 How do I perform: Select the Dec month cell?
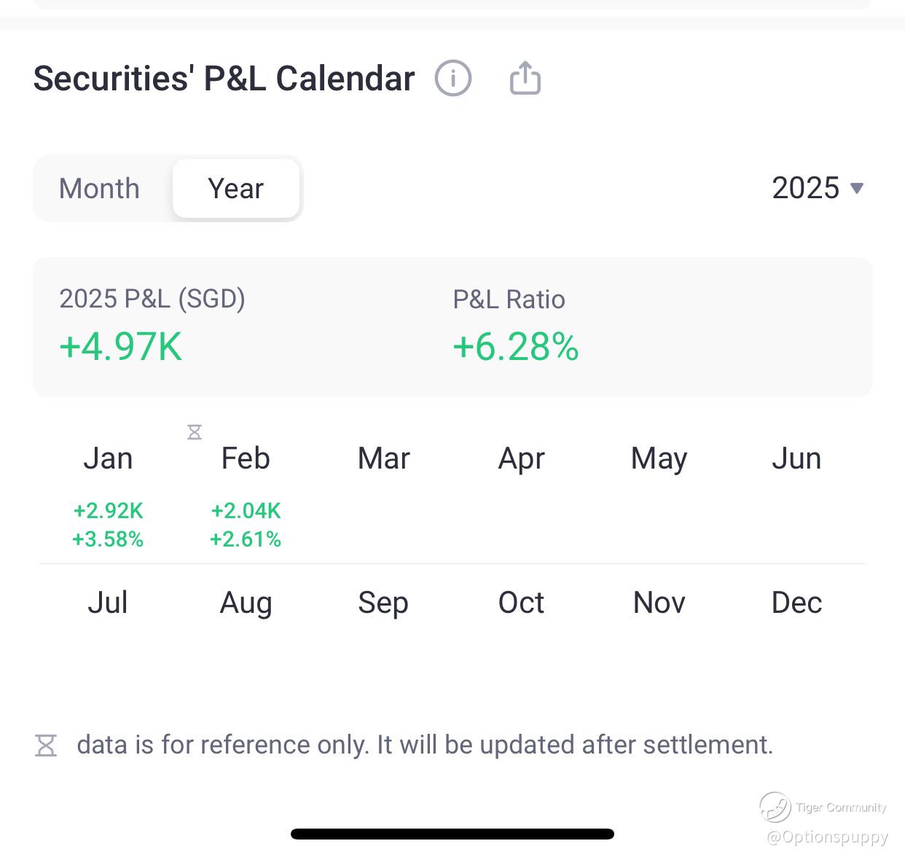(796, 603)
